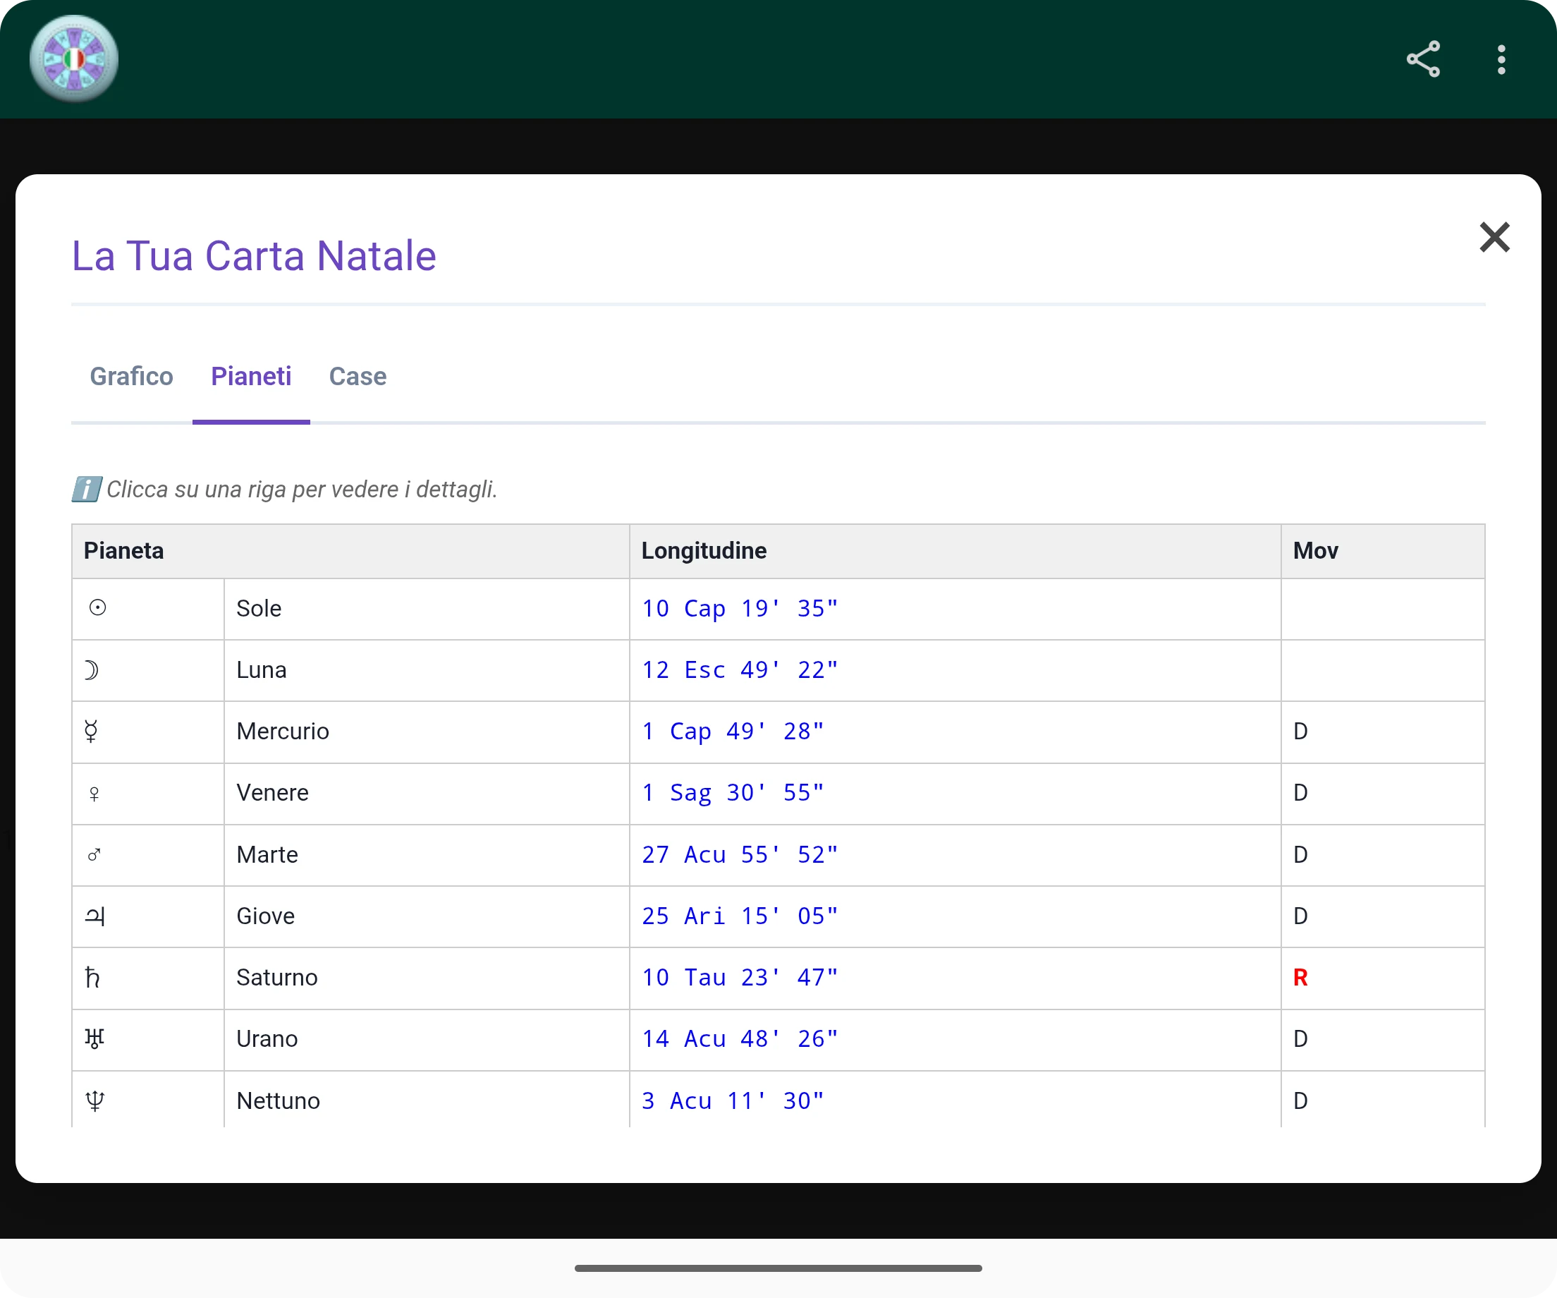Open the three-dot overflow menu

[x=1501, y=59]
